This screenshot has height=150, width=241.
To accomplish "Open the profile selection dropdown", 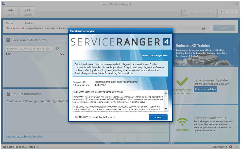I will click(207, 28).
